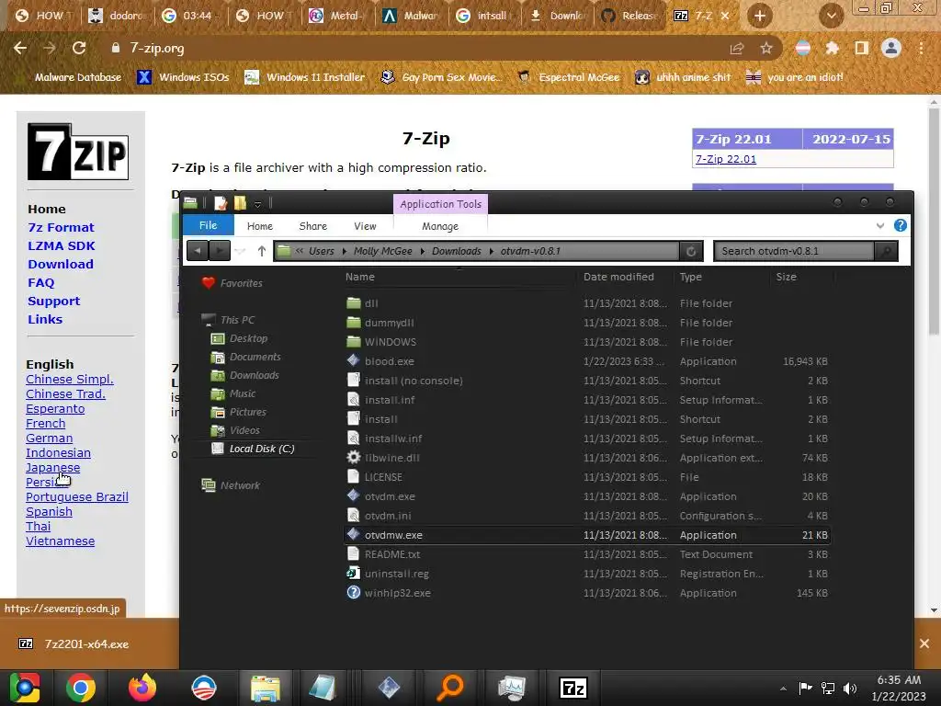941x706 pixels.
Task: Select the otvdmw.exe file row
Action: 588,535
